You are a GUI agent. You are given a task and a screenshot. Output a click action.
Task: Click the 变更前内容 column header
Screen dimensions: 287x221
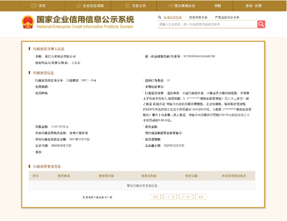pos(106,176)
